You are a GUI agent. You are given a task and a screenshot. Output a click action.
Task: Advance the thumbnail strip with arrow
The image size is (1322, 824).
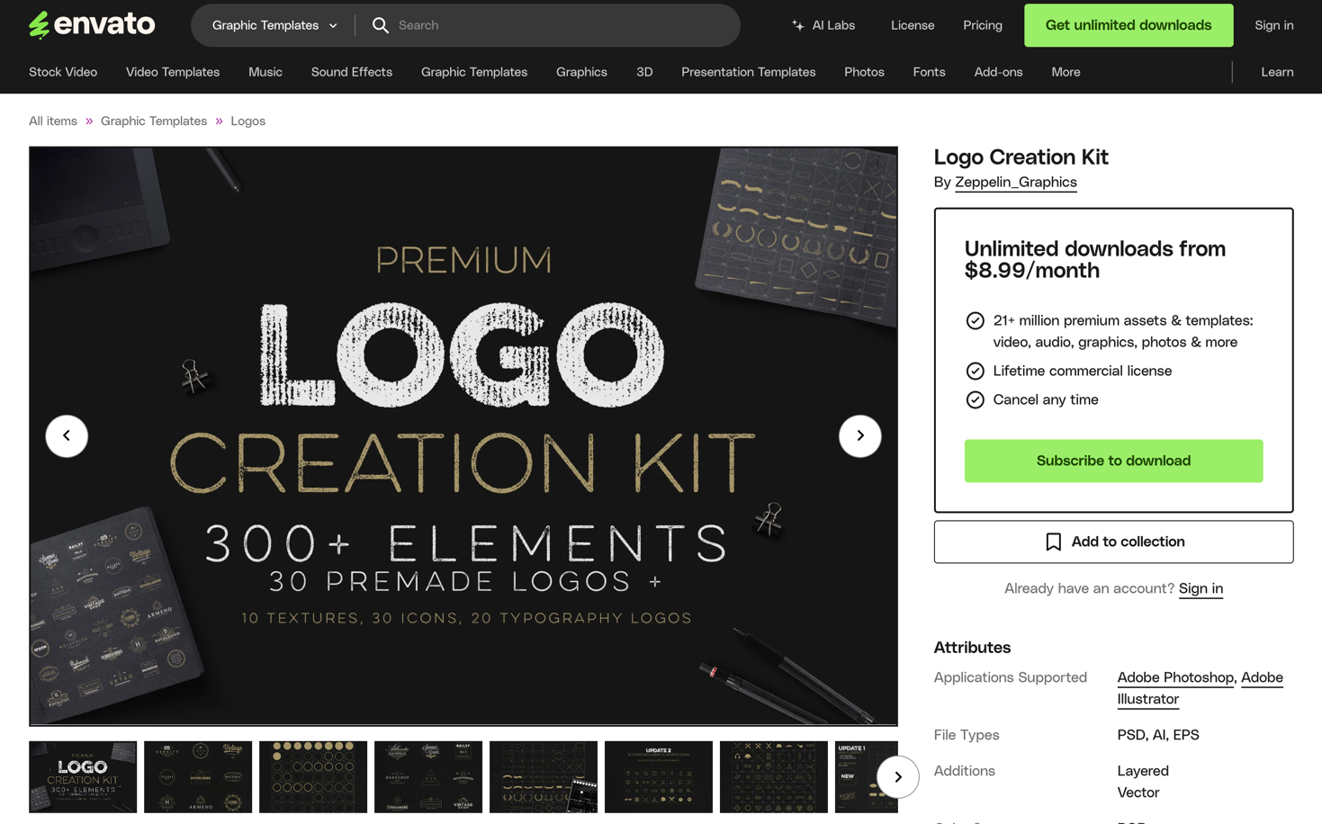click(897, 776)
